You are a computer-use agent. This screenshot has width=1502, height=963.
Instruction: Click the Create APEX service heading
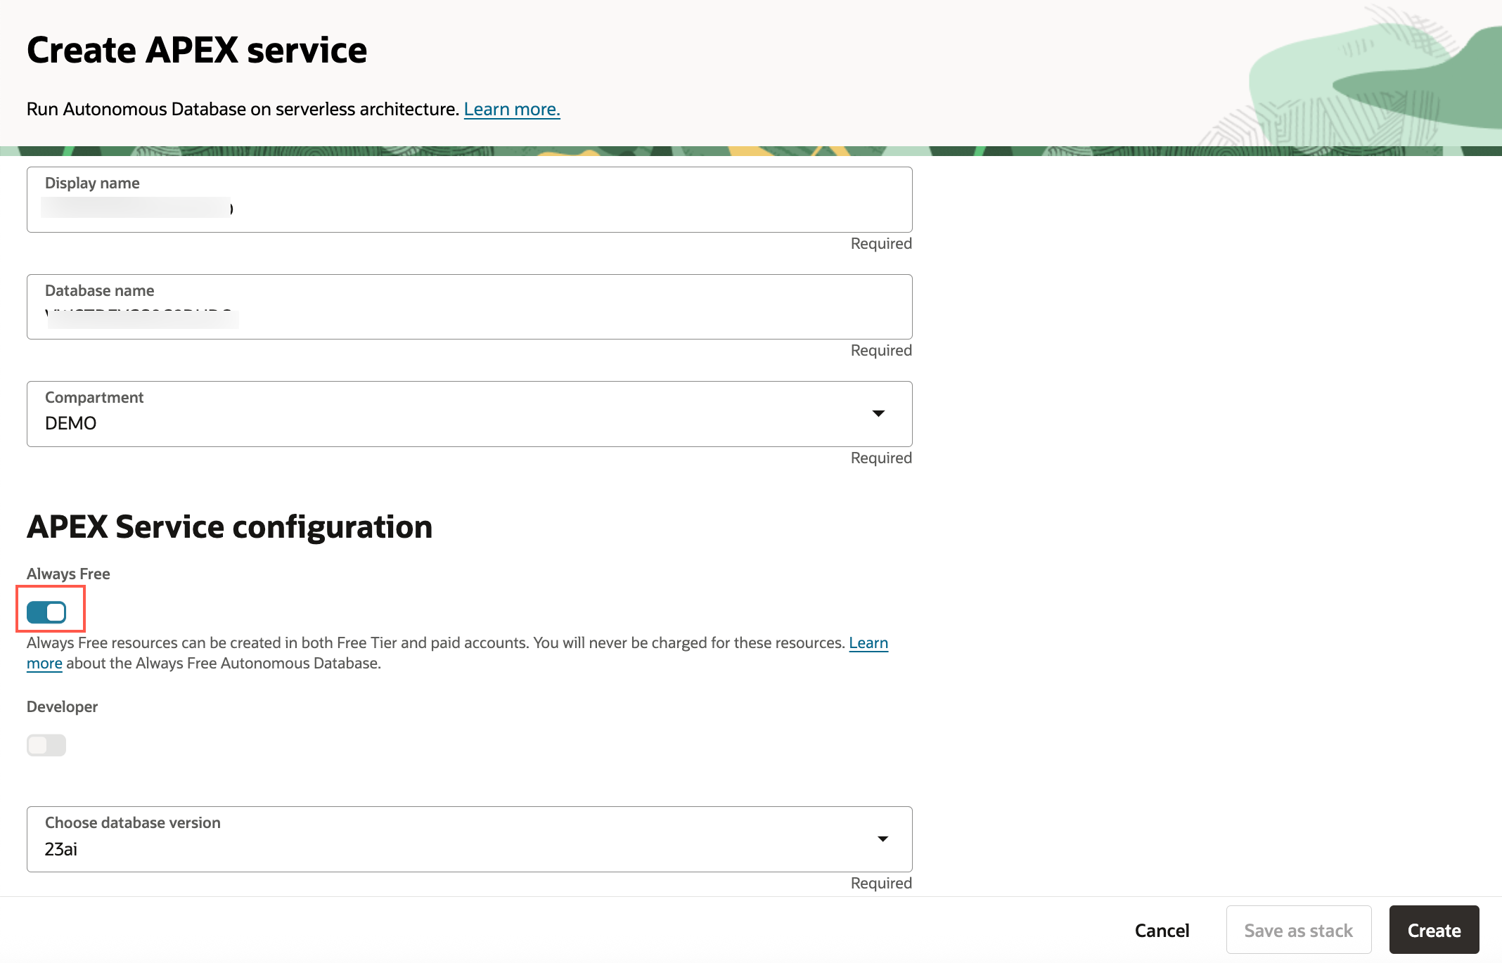(x=197, y=51)
